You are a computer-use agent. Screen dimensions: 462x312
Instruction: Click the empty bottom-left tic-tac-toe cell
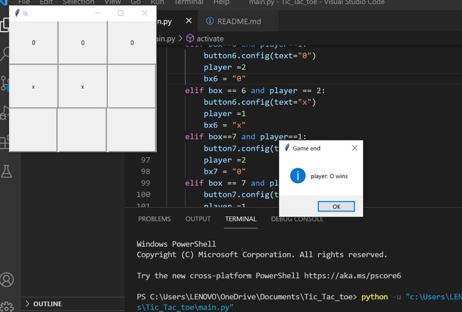point(33,130)
